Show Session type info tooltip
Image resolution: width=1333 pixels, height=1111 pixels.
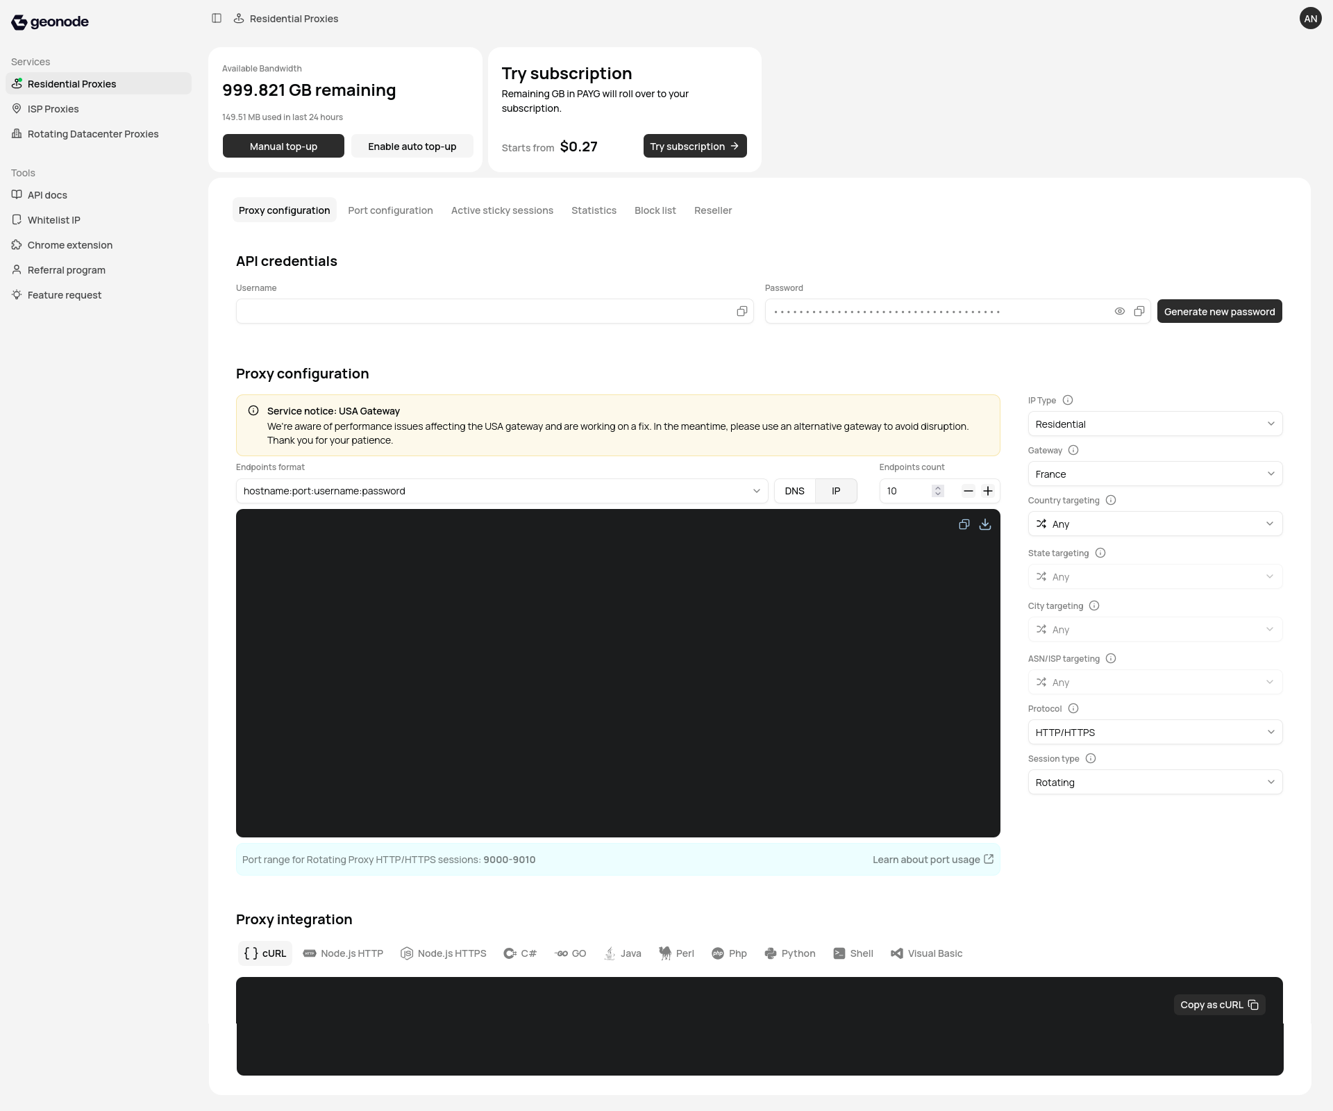pos(1091,758)
